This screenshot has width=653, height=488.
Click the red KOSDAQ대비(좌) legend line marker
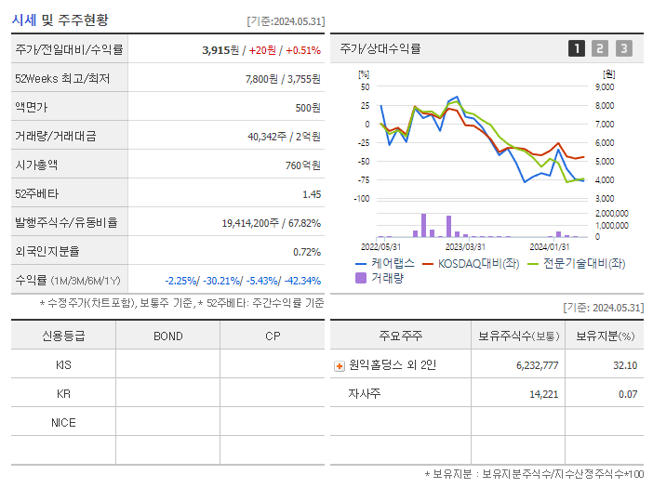point(428,264)
